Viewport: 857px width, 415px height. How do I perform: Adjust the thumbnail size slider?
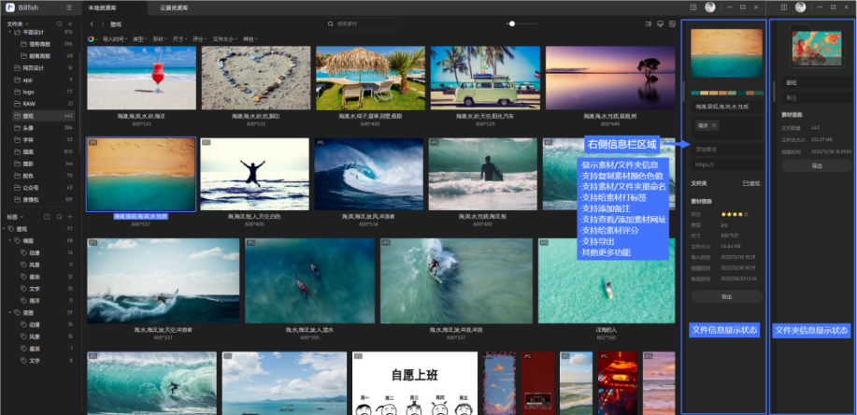pos(510,23)
